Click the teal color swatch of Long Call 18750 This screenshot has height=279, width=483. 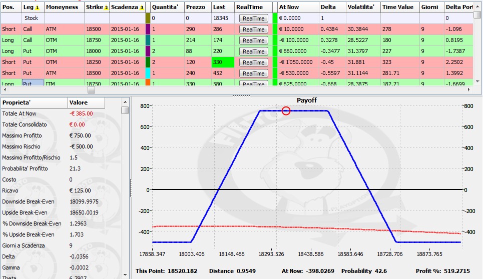(x=148, y=40)
